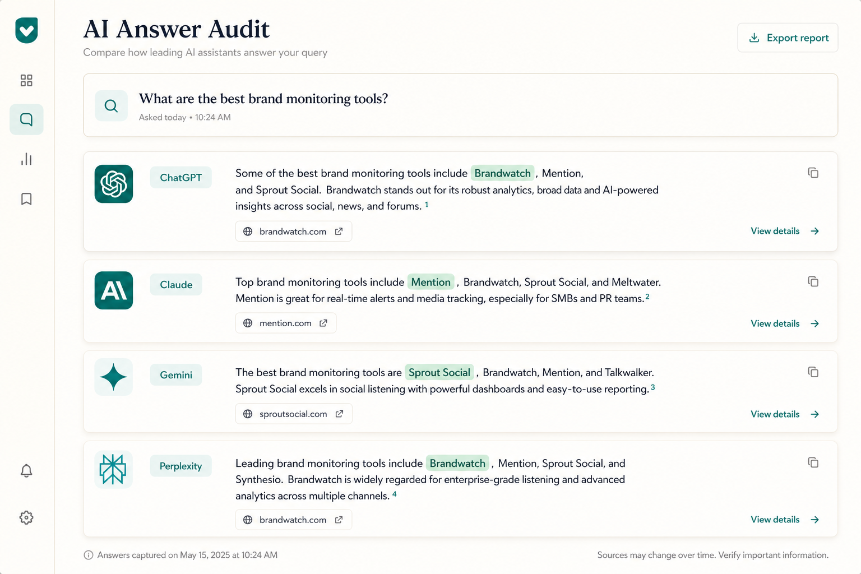The width and height of the screenshot is (861, 574).
Task: Copy the Perplexity answer with copy icon
Action: (813, 462)
